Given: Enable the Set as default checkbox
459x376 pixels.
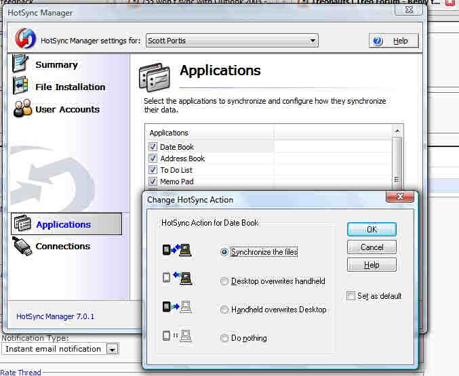Looking at the screenshot, I should click(x=351, y=295).
